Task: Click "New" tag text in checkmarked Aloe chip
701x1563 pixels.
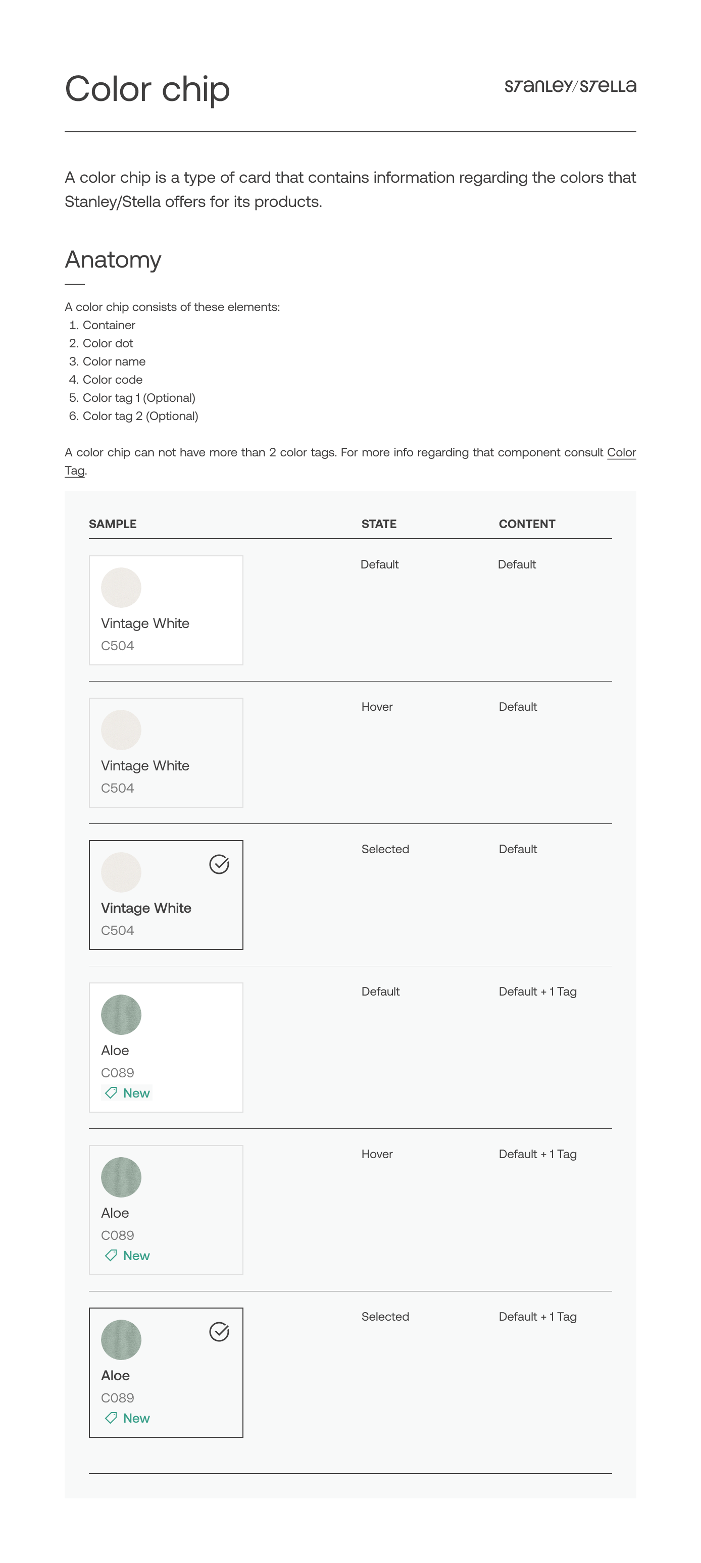Action: coord(136,1418)
